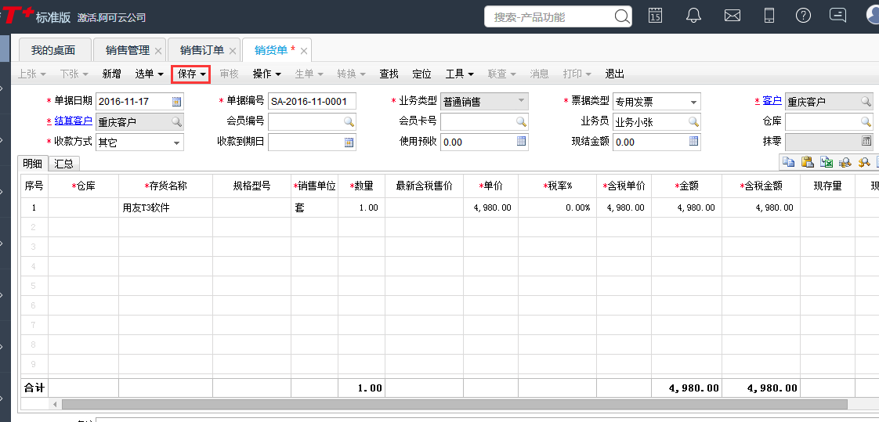The height and width of the screenshot is (422, 879).
Task: Open the 收款到期日 calendar picker
Action: pyautogui.click(x=349, y=142)
